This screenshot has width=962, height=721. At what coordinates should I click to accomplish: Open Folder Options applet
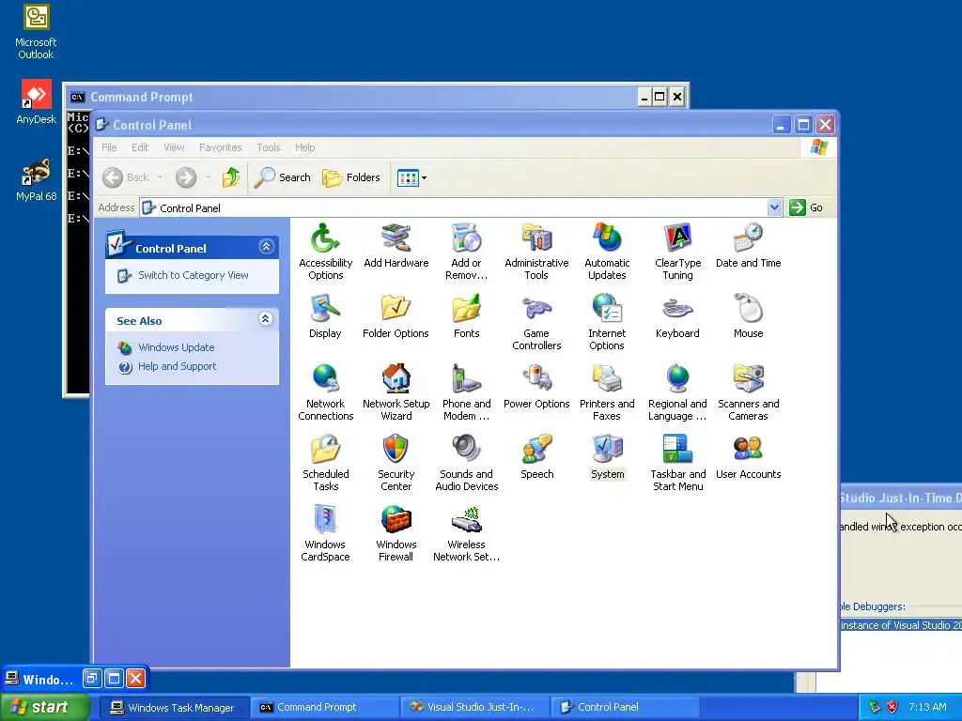click(x=396, y=316)
